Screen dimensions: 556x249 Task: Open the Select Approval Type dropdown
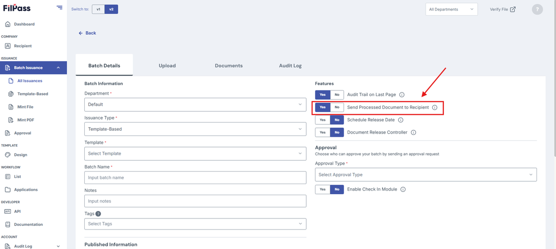pos(426,175)
